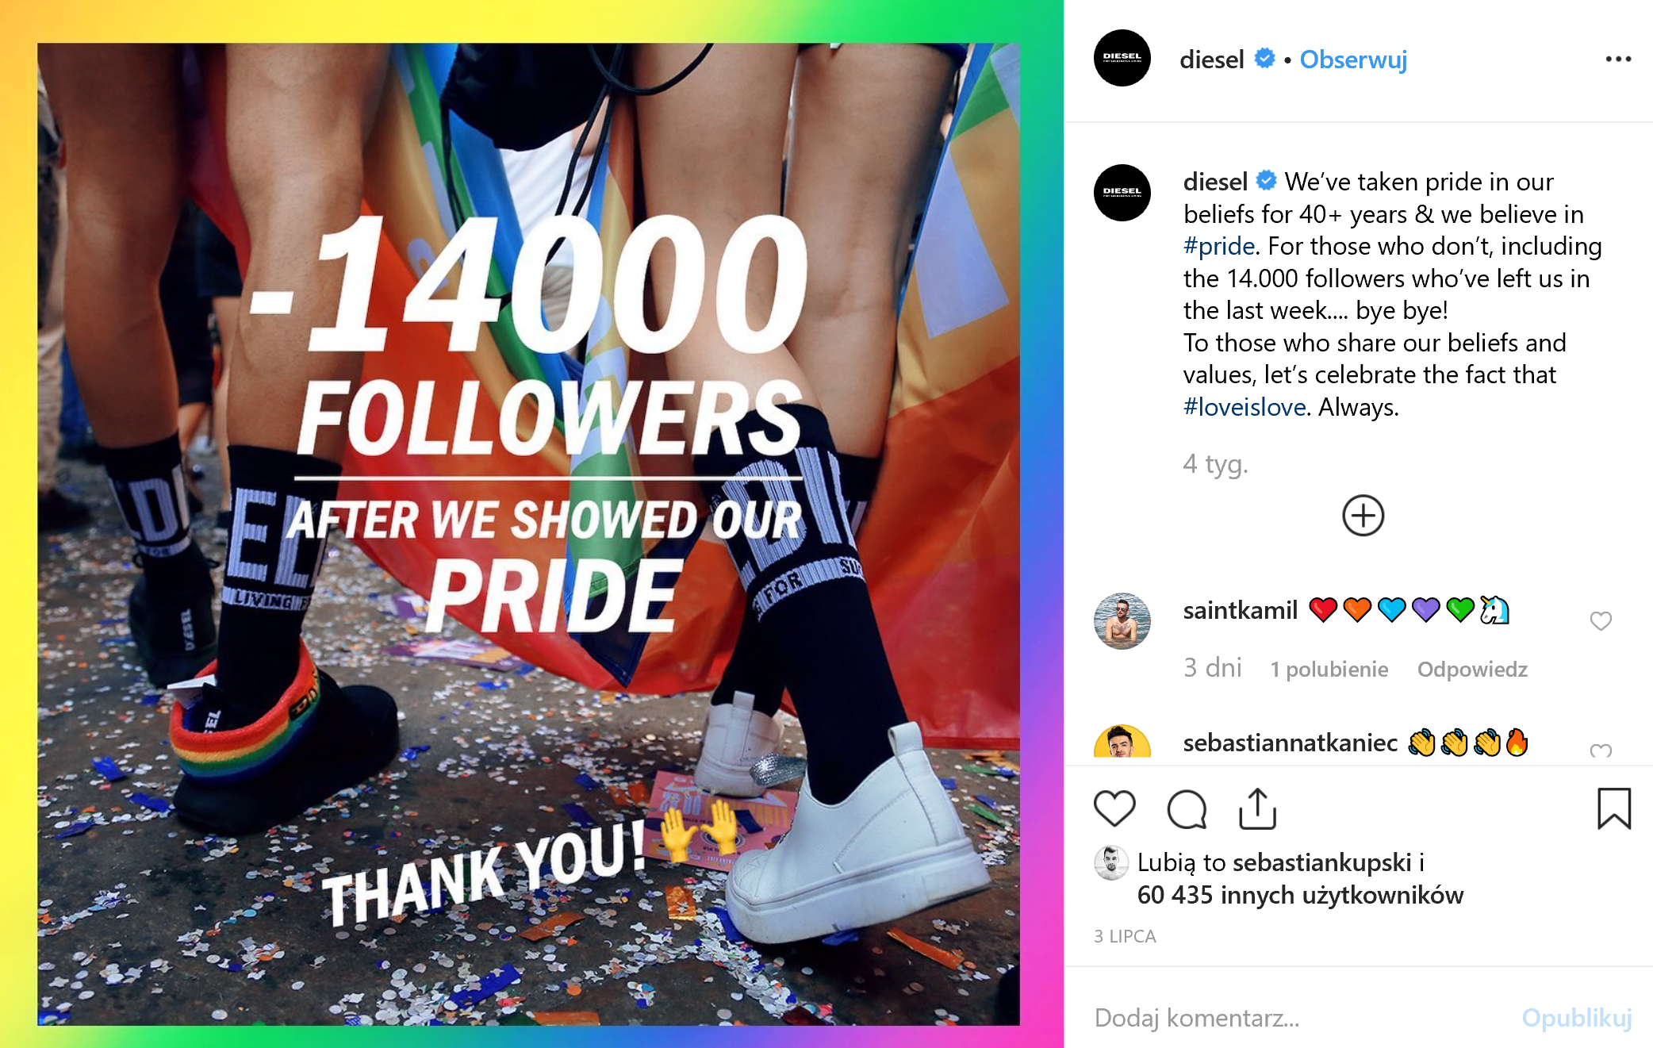Viewport: 1653px width, 1048px height.
Task: Click the Opublikuj publish button
Action: [1576, 1018]
